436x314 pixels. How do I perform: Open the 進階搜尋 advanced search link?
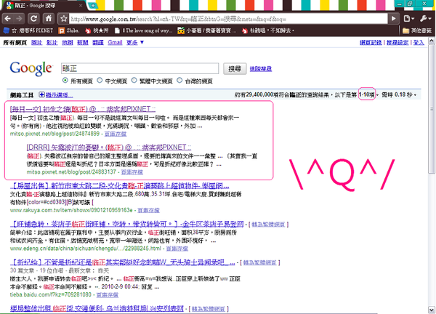259,69
